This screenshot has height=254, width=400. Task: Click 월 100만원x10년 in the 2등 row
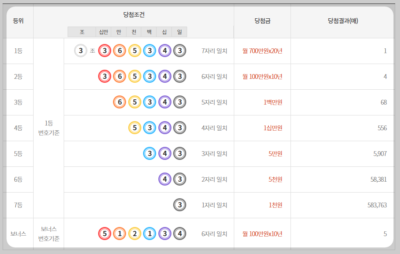click(x=262, y=76)
